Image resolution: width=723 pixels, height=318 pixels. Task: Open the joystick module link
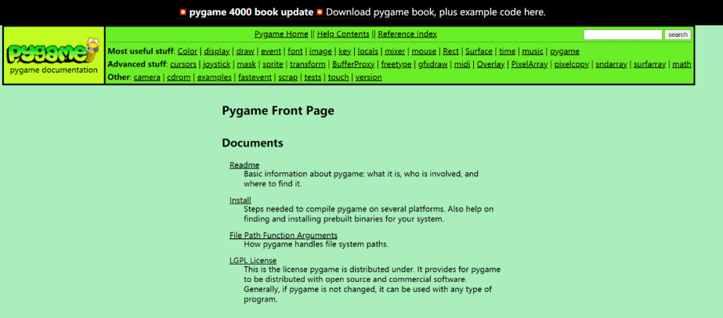pyautogui.click(x=217, y=64)
